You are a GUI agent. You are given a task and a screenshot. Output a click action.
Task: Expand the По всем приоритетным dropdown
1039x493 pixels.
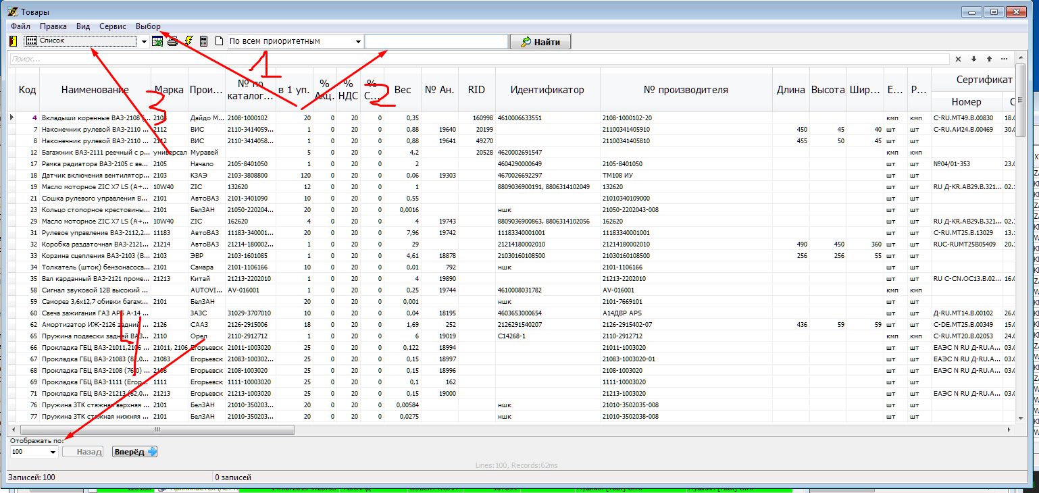click(358, 42)
